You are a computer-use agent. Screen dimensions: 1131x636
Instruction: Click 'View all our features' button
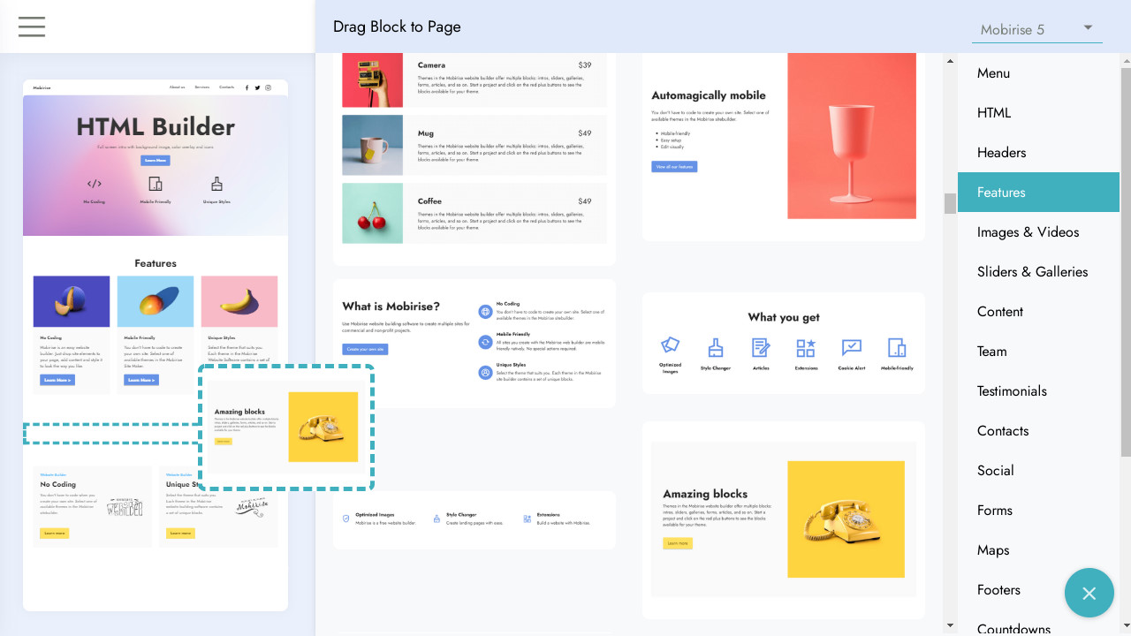[x=674, y=166]
